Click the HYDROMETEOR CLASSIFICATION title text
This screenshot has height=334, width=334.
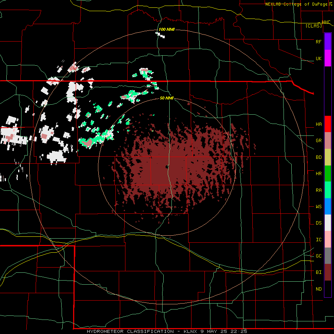coord(130,331)
